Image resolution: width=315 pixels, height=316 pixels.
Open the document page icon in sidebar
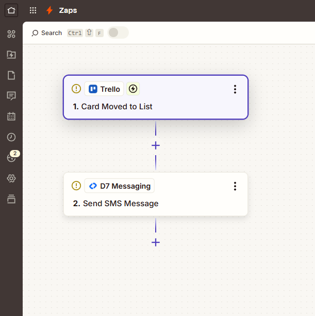pos(11,75)
